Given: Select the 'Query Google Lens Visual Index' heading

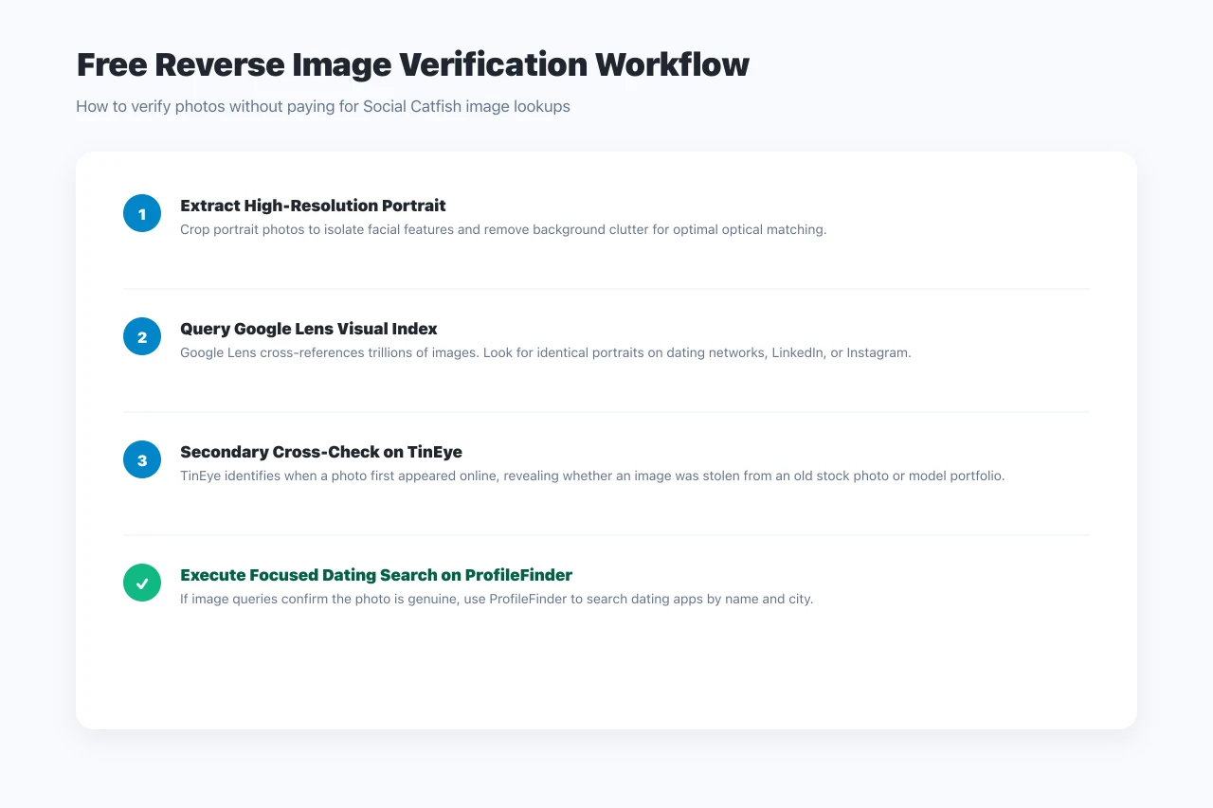Looking at the screenshot, I should [x=309, y=329].
